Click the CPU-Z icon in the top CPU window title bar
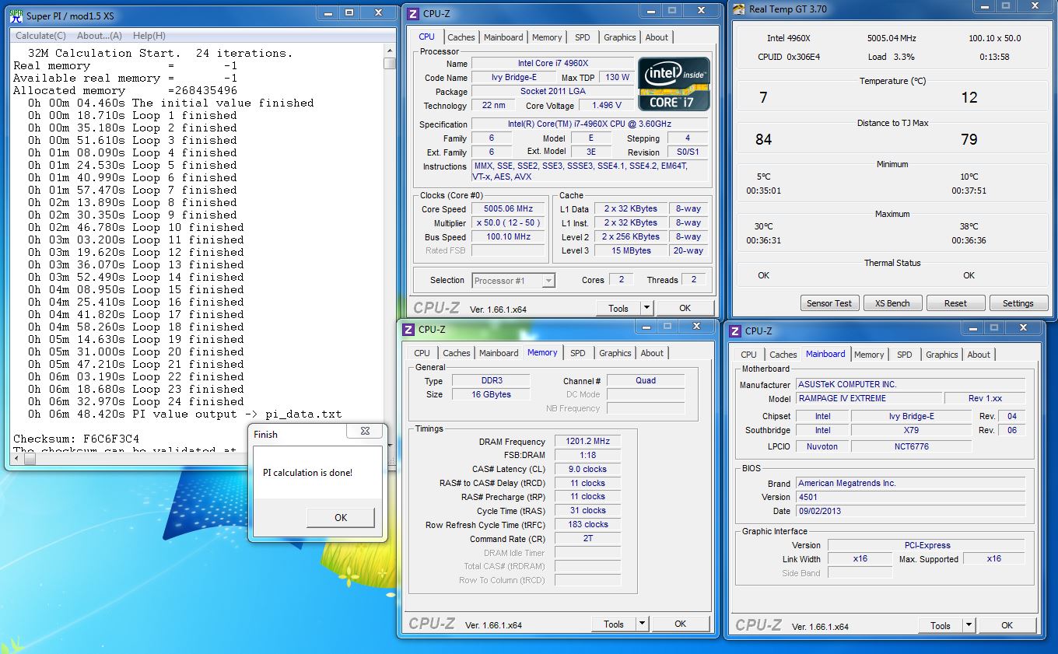 click(x=412, y=13)
